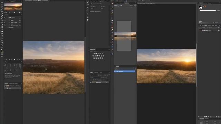Open the Paths tab in Photoshop Layers panel
The width and height of the screenshot is (221, 124).
pos(100,72)
